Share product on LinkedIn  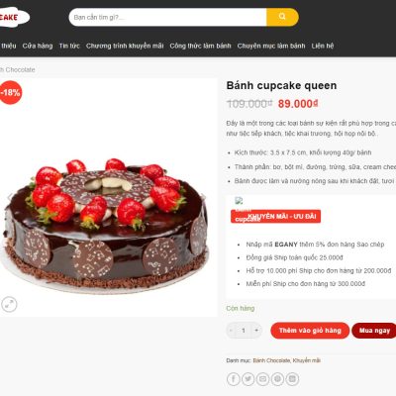292,379
